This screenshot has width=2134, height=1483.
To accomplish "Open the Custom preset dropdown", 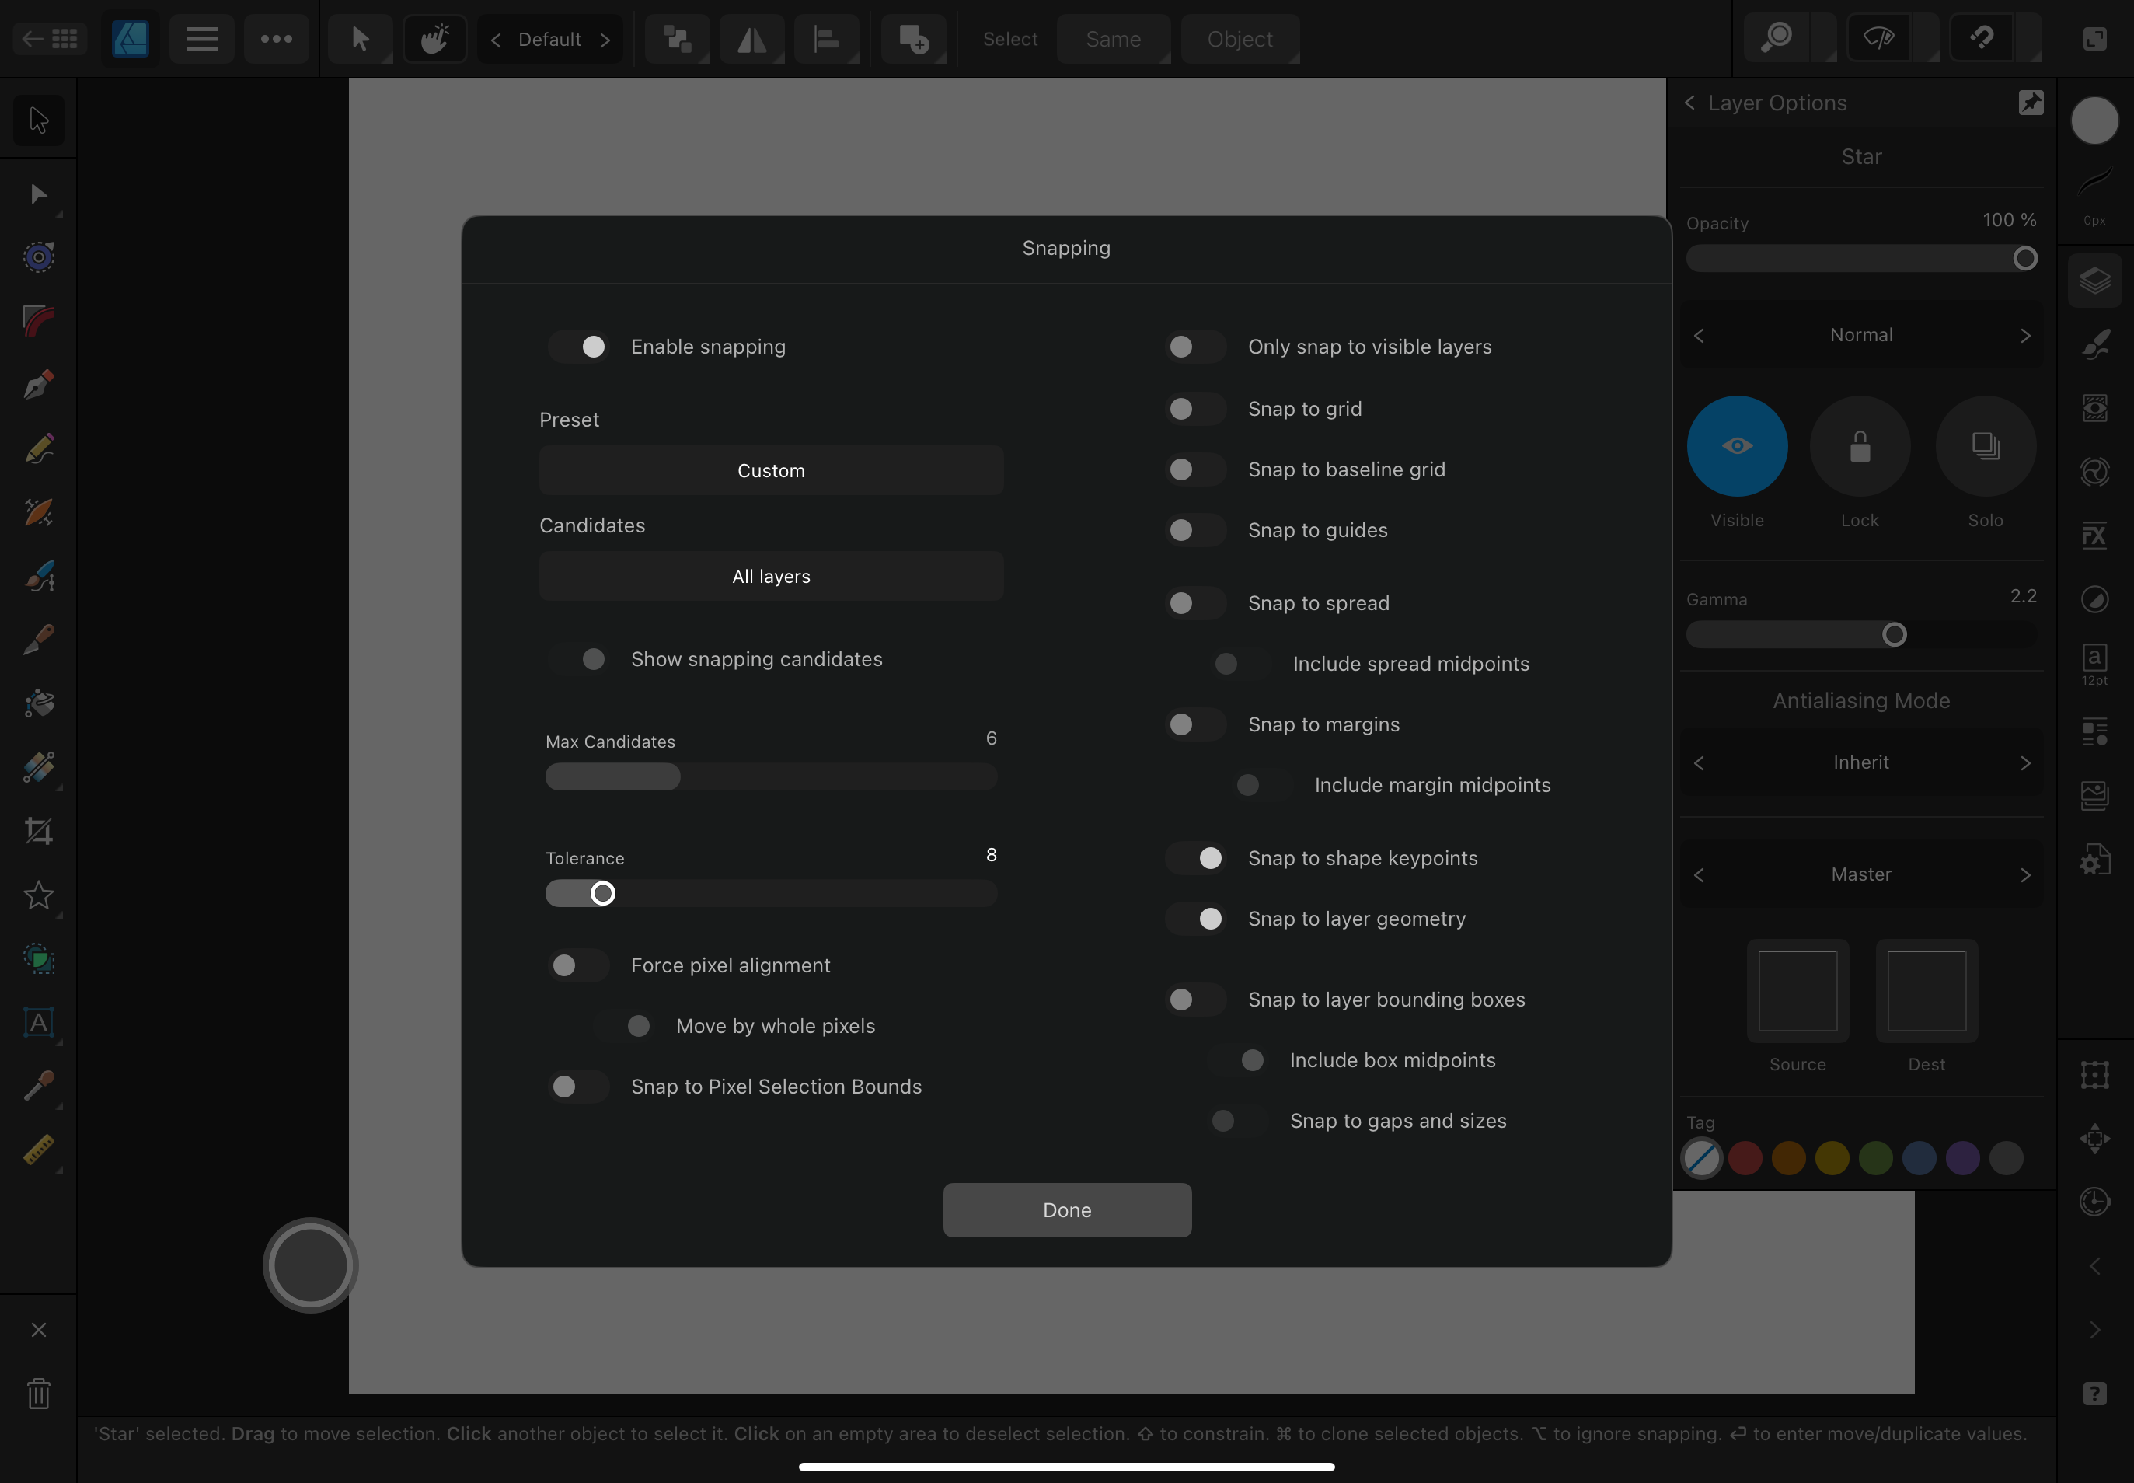I will 770,471.
